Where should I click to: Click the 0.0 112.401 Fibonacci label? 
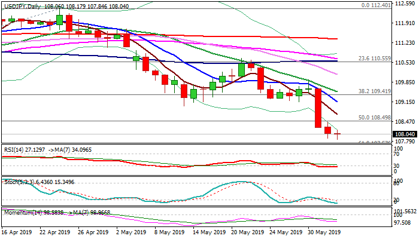click(x=377, y=5)
